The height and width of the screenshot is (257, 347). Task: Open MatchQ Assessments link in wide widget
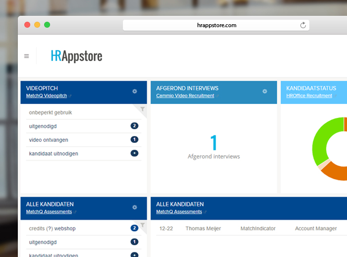pyautogui.click(x=179, y=212)
